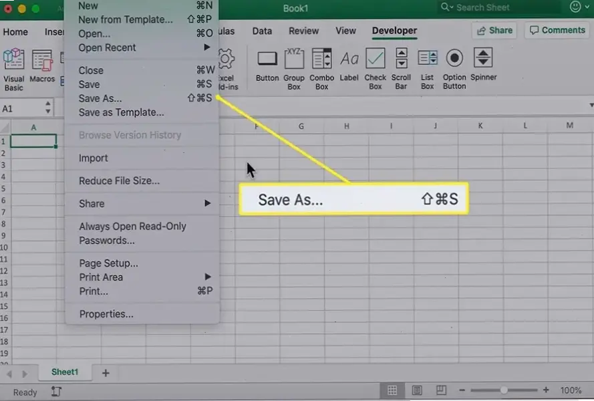Screen dimensions: 594x401
Task: Click the A1 Name Box field
Action: 23,109
